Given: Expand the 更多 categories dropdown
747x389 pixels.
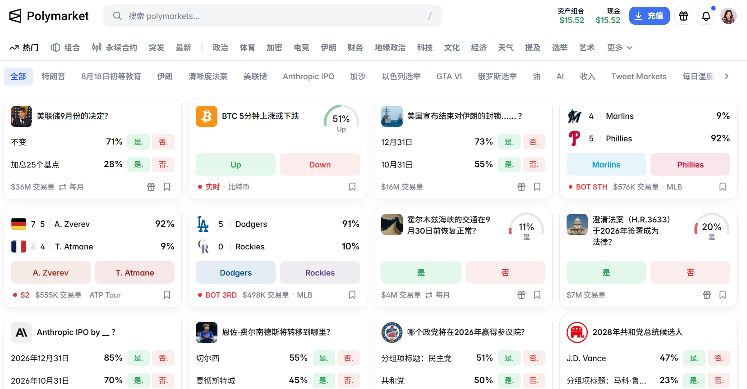Looking at the screenshot, I should click(620, 48).
